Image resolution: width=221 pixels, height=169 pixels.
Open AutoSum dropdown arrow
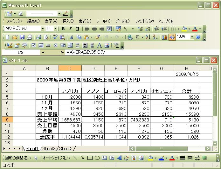tap(142, 37)
